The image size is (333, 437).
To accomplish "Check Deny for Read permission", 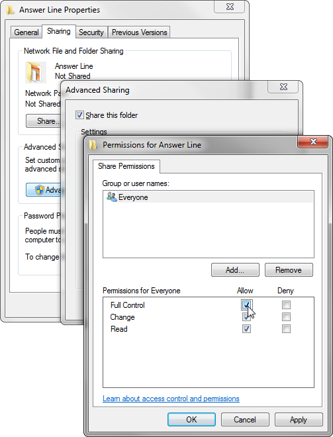I will click(x=286, y=328).
